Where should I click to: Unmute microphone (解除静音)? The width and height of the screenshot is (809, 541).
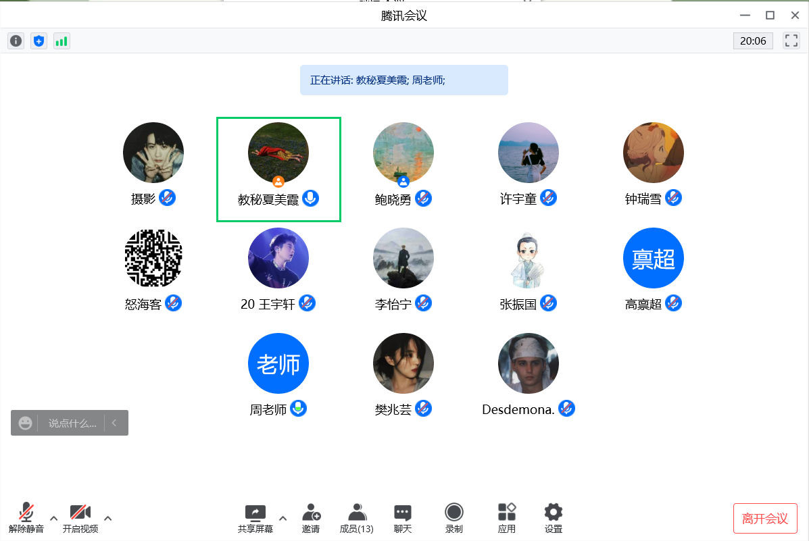click(26, 518)
